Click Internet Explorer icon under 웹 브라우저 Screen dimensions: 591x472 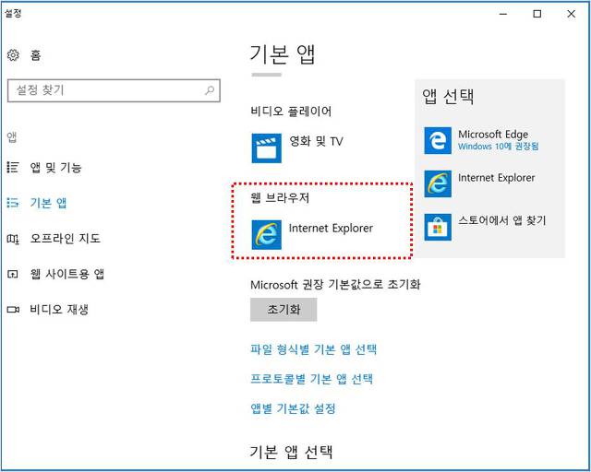[x=267, y=235]
